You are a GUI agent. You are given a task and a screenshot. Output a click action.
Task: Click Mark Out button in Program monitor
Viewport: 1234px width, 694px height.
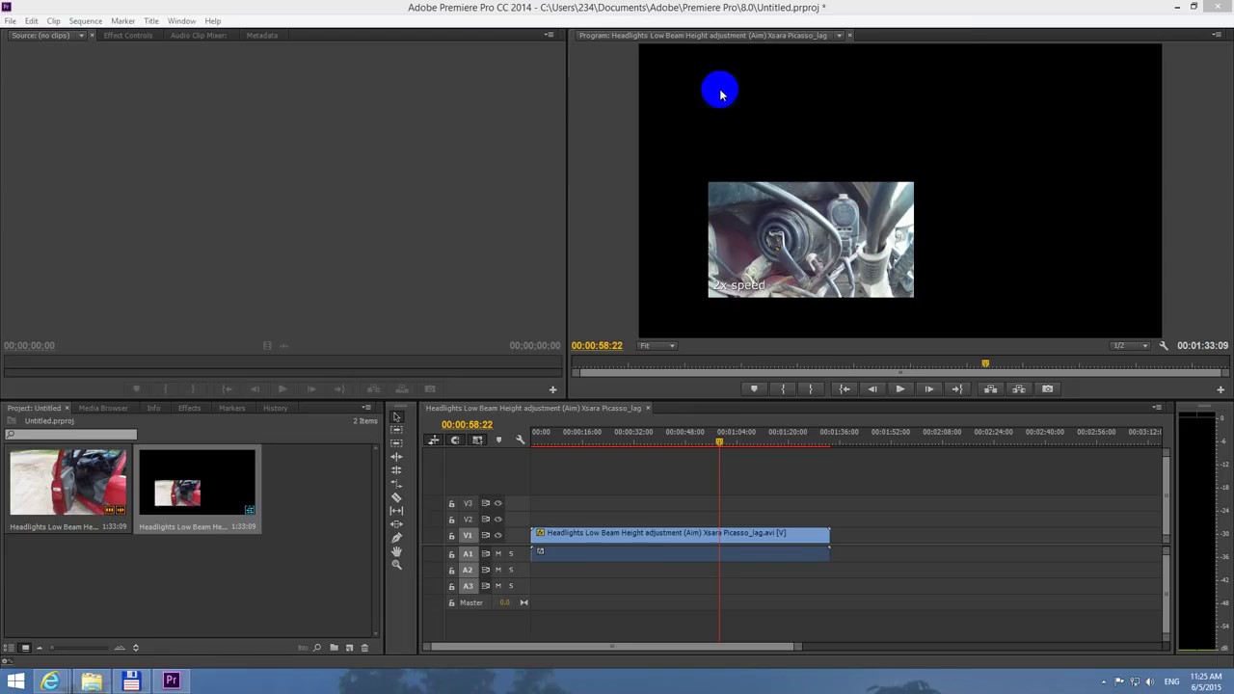click(810, 388)
